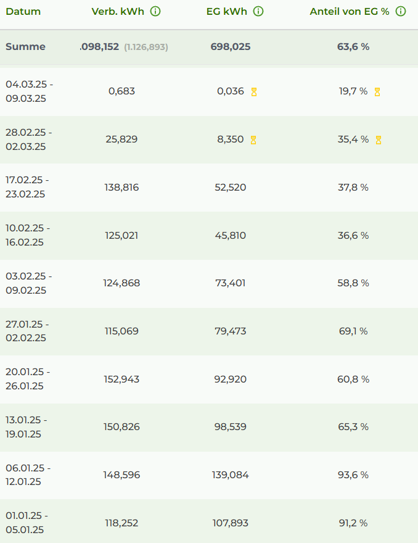The height and width of the screenshot is (543, 418).
Task: Select the Summe row label
Action: [25, 47]
